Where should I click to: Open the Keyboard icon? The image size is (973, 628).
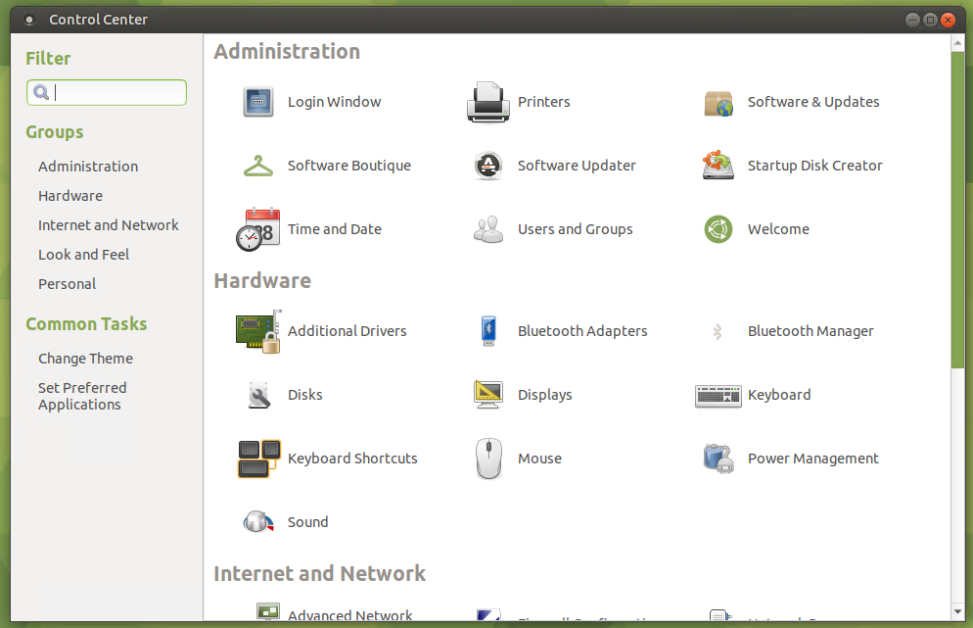tap(718, 396)
